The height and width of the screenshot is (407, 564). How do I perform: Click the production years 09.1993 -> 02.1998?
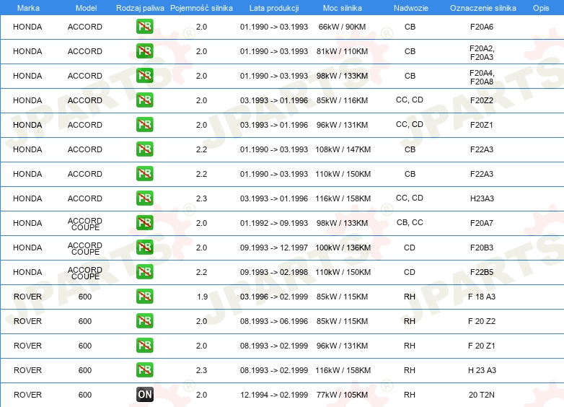[274, 272]
